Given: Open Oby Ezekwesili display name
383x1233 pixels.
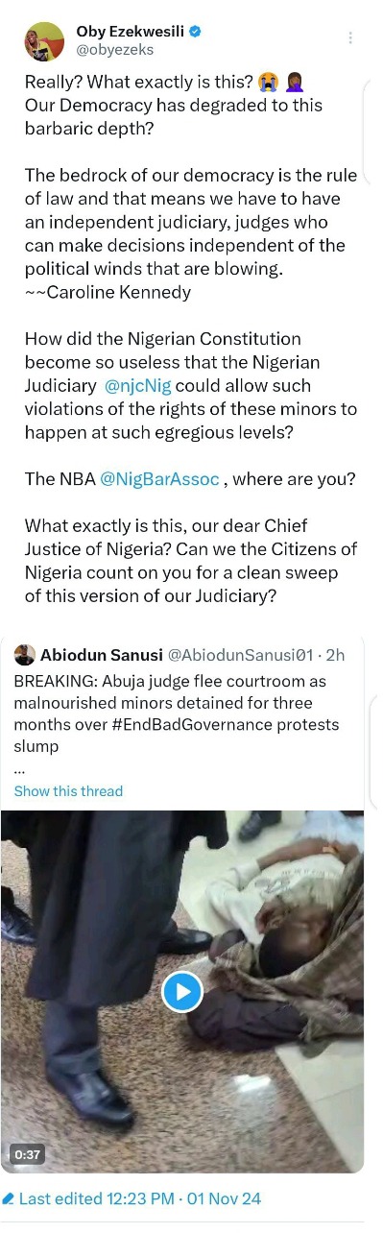Looking at the screenshot, I should click(x=130, y=31).
